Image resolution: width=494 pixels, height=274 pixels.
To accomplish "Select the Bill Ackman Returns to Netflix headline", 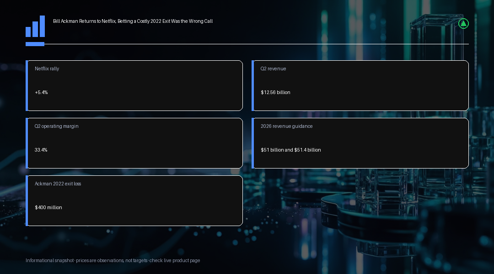I will 133,21.
